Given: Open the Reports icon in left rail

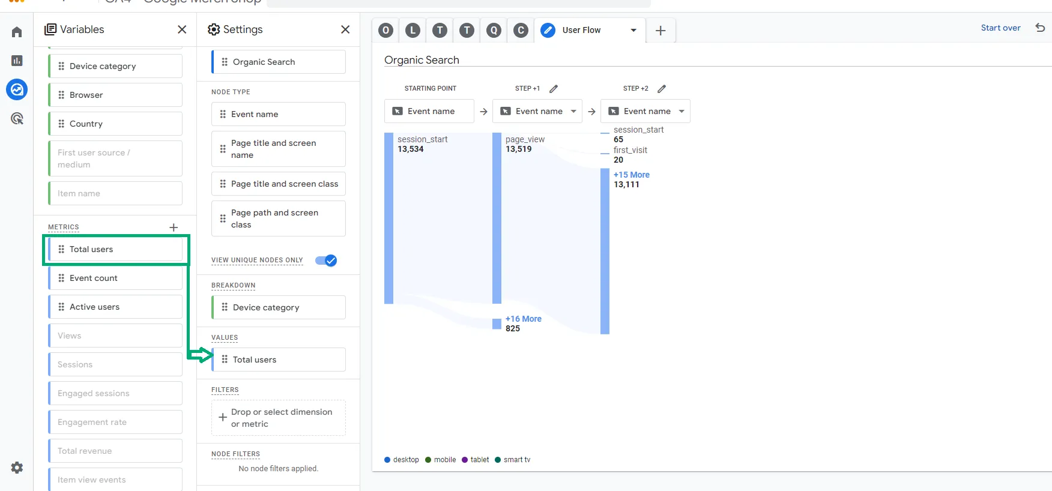Looking at the screenshot, I should pos(17,61).
